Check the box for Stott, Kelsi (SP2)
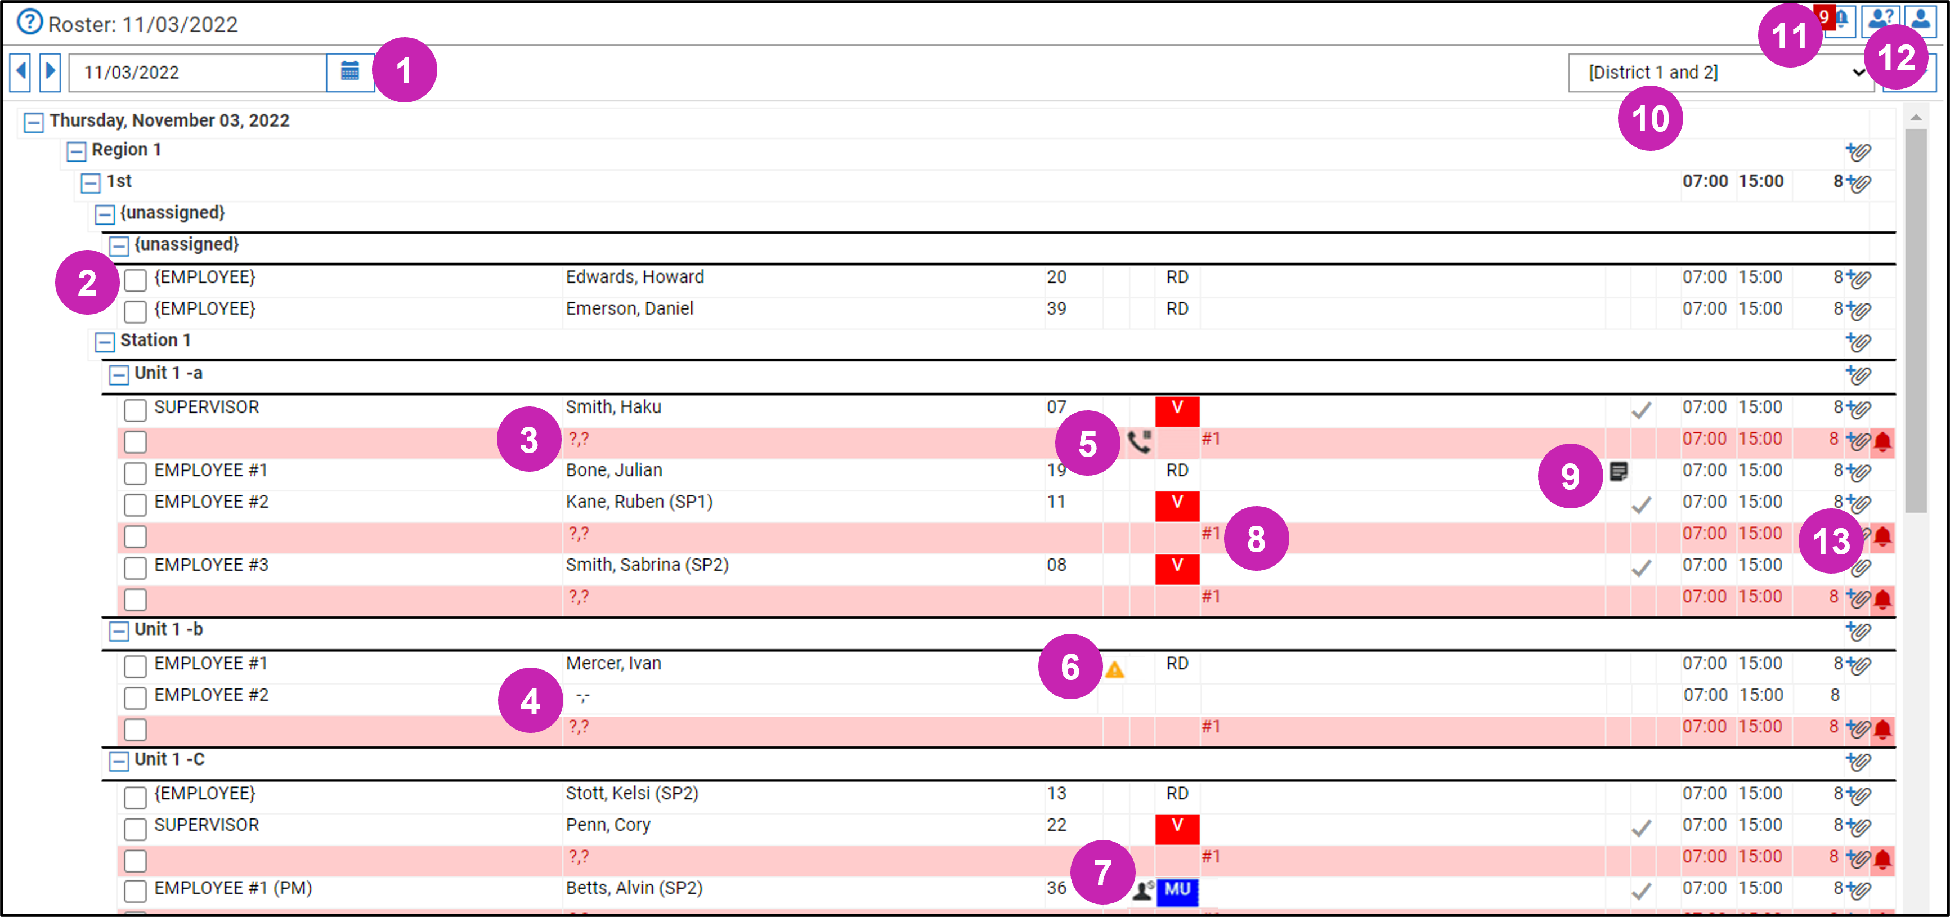Screen dimensions: 1950x917 [135, 796]
